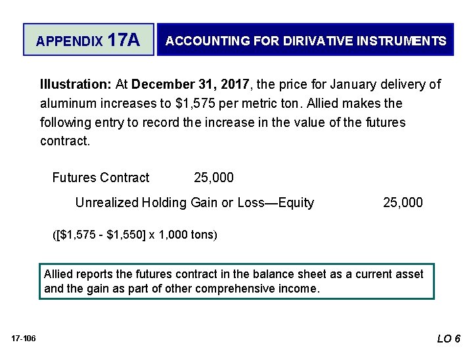Click the LO 6 label

coord(449,339)
